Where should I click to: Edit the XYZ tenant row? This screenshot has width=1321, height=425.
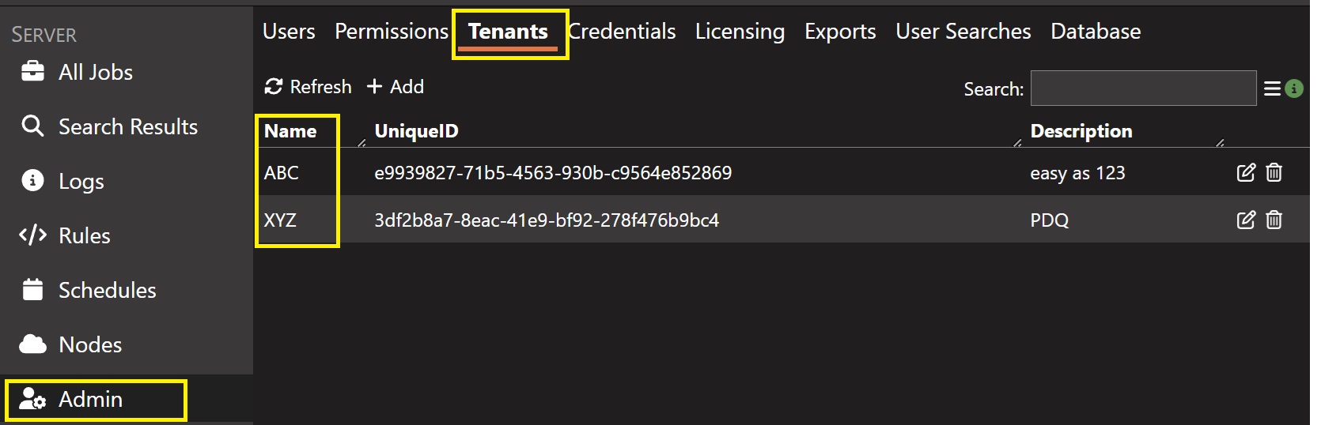coord(1246,220)
